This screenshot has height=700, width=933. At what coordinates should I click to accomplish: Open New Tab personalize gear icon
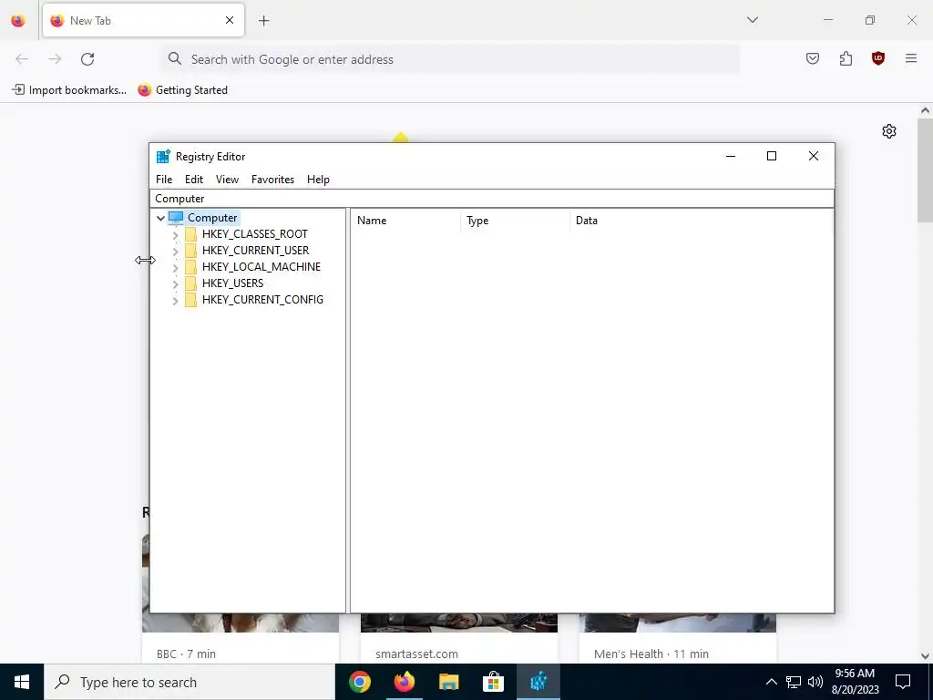tap(889, 131)
